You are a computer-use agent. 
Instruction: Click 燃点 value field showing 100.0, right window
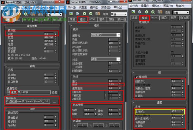[x=176, y=31]
